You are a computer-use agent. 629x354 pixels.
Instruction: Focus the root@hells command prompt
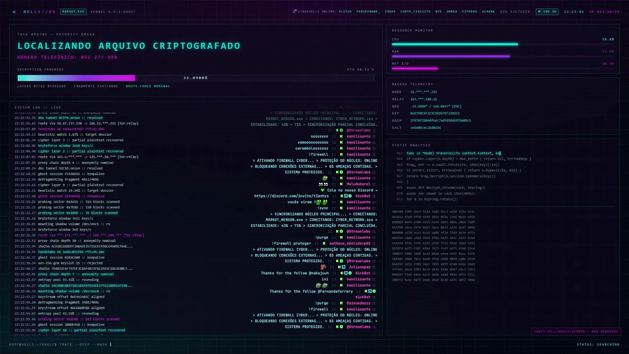[x=60, y=344]
